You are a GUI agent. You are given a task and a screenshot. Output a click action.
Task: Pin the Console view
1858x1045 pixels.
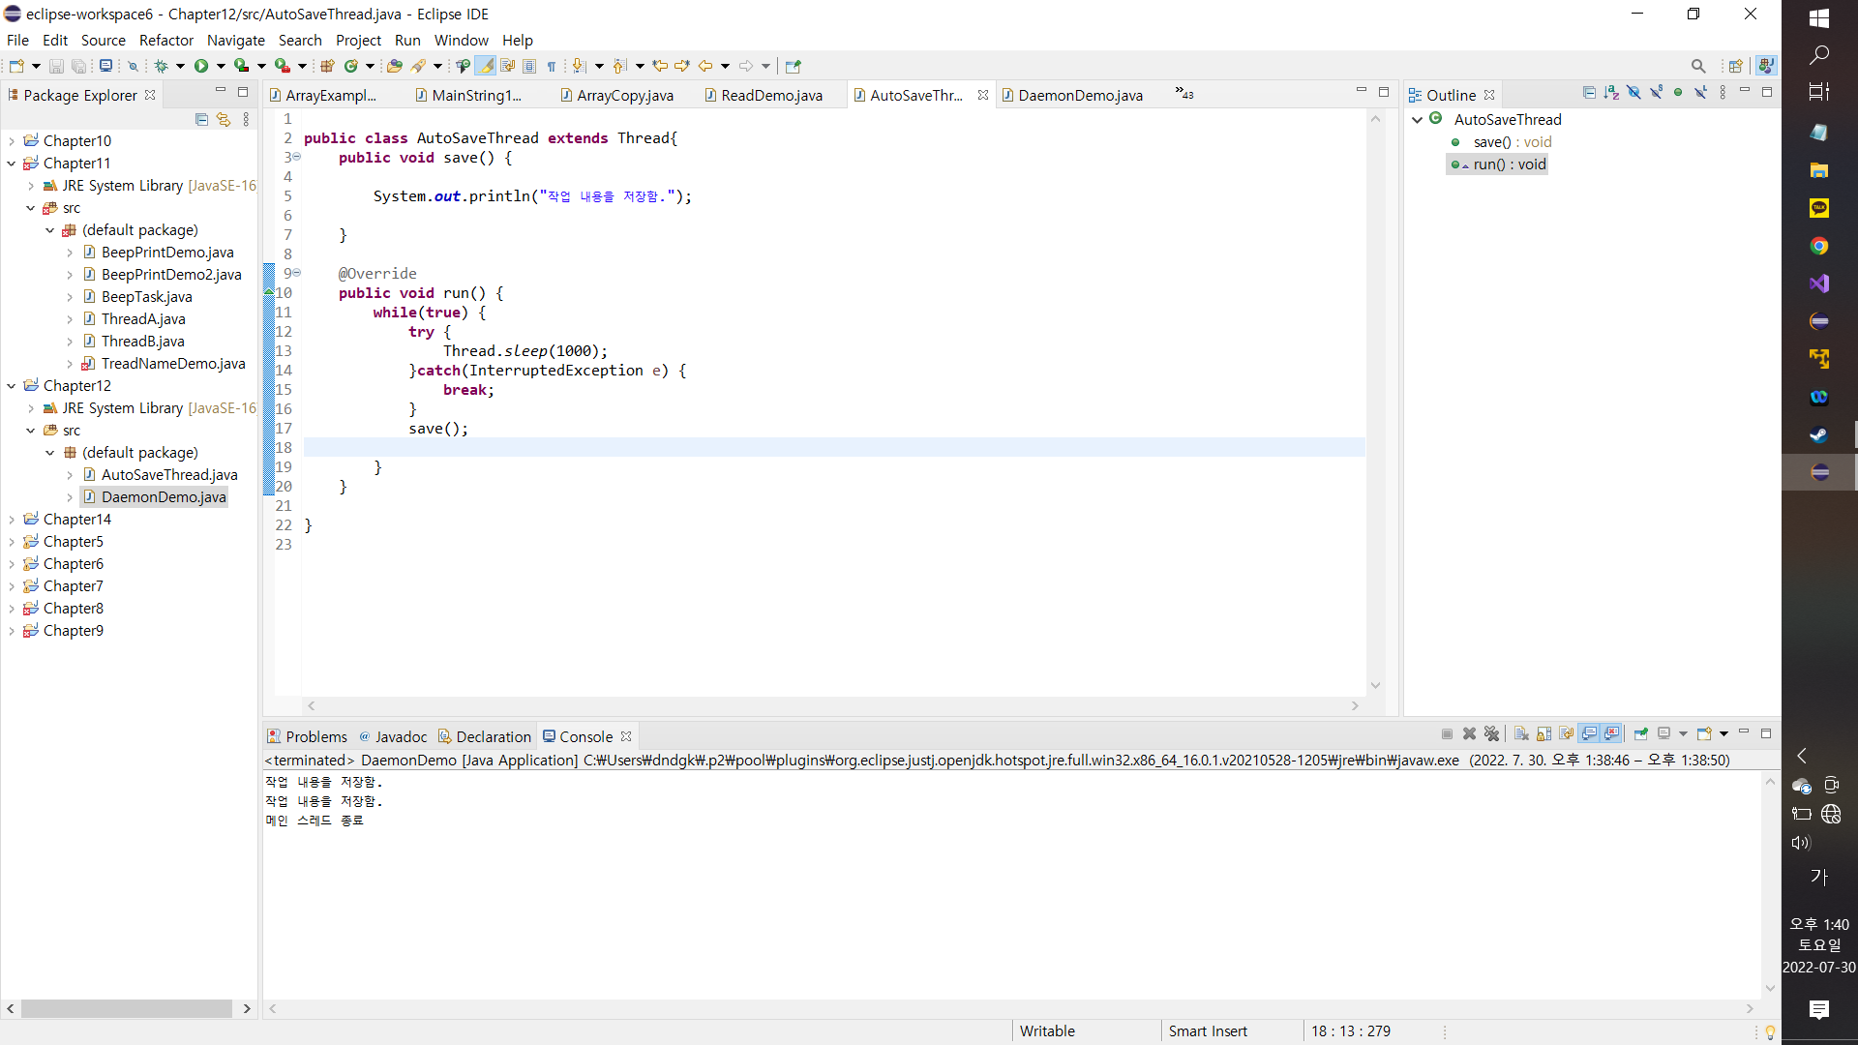point(1641,734)
